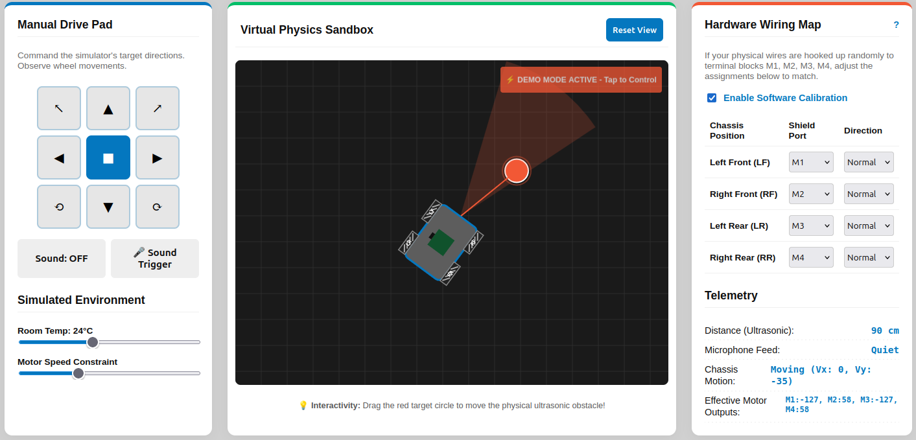Tap the Demo Mode Active banner
916x440 pixels.
(x=581, y=80)
